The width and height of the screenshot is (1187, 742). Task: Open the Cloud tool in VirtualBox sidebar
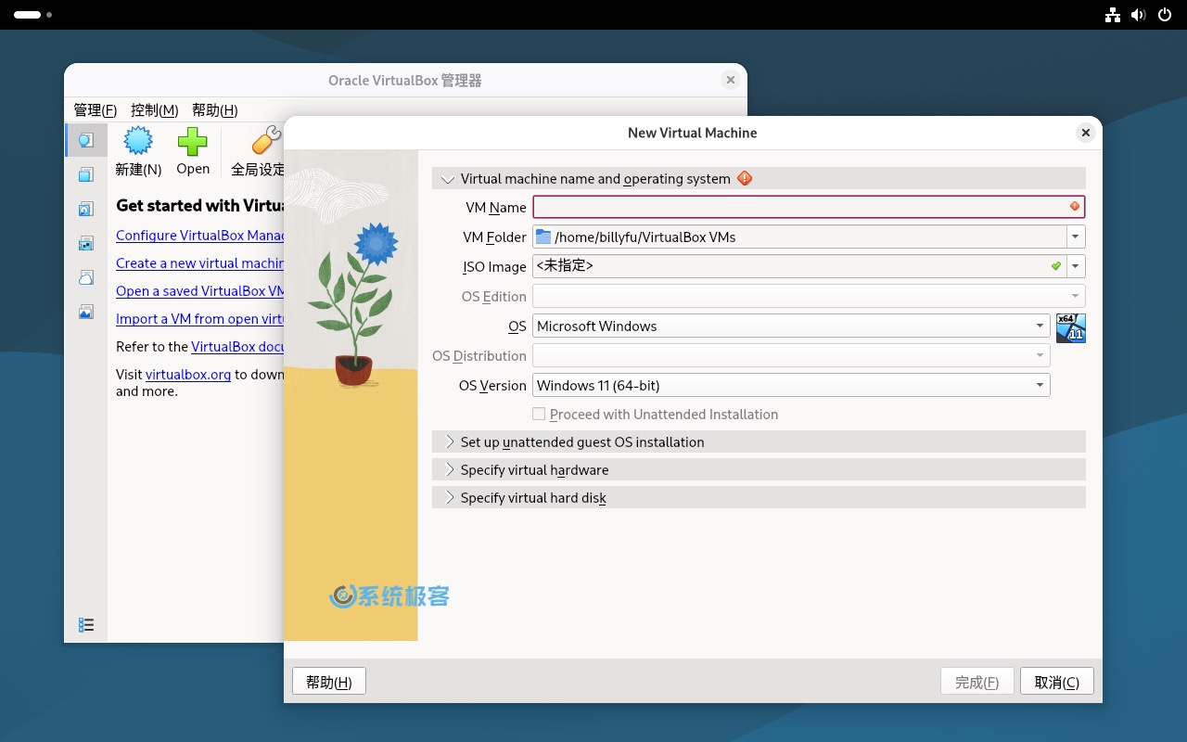[x=86, y=277]
